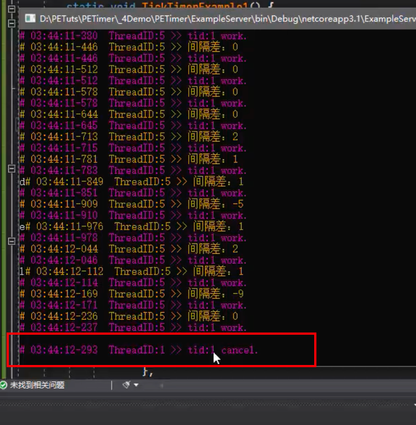Click the first console line 03:44:11-380

(x=132, y=36)
